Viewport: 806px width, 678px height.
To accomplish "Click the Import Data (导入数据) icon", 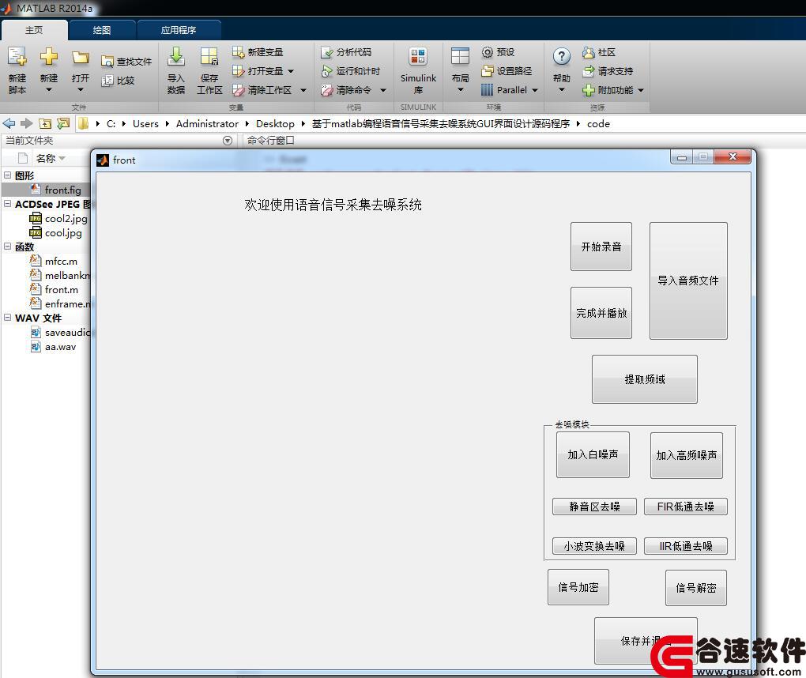I will (x=175, y=56).
